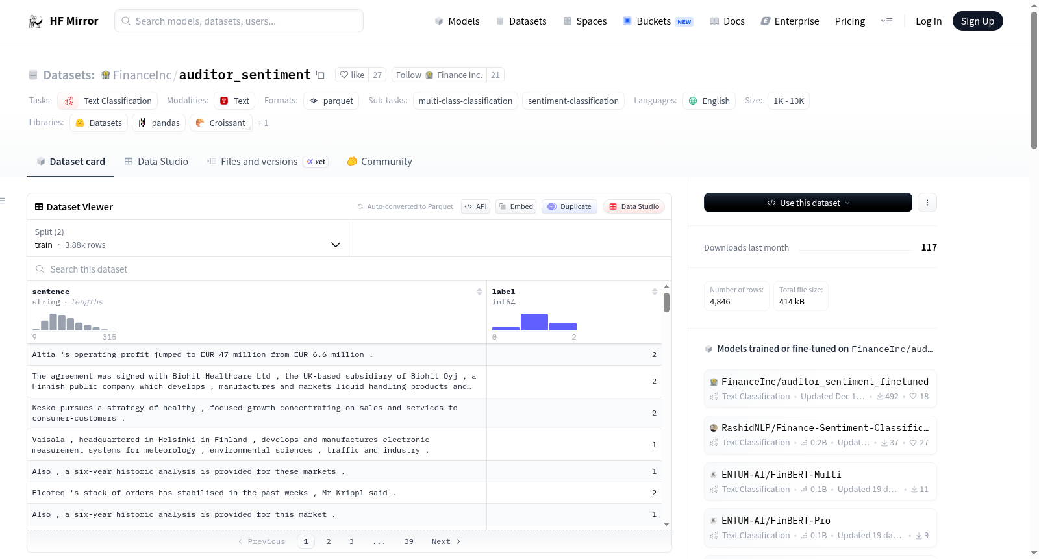Switch to the Community tab
This screenshot has width=1039, height=559.
click(x=379, y=162)
